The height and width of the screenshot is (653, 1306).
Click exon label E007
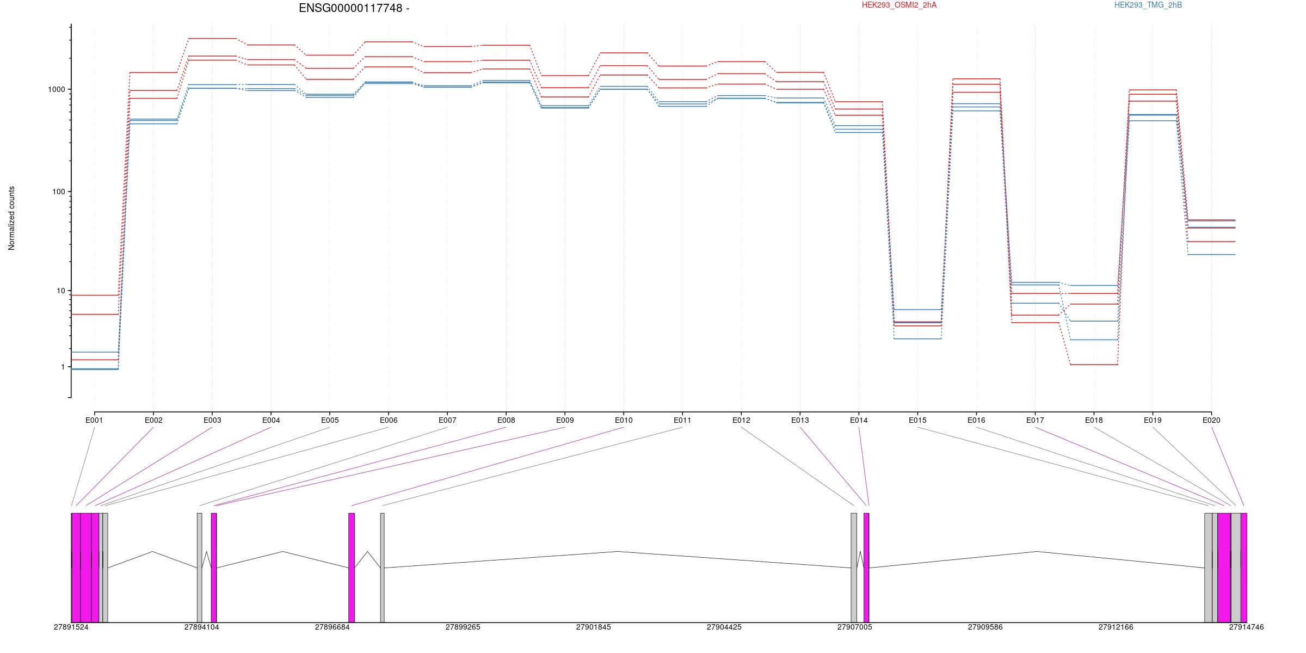(447, 420)
